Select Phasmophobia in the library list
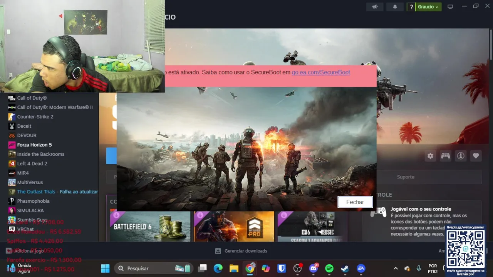This screenshot has height=277, width=493. pos(33,201)
